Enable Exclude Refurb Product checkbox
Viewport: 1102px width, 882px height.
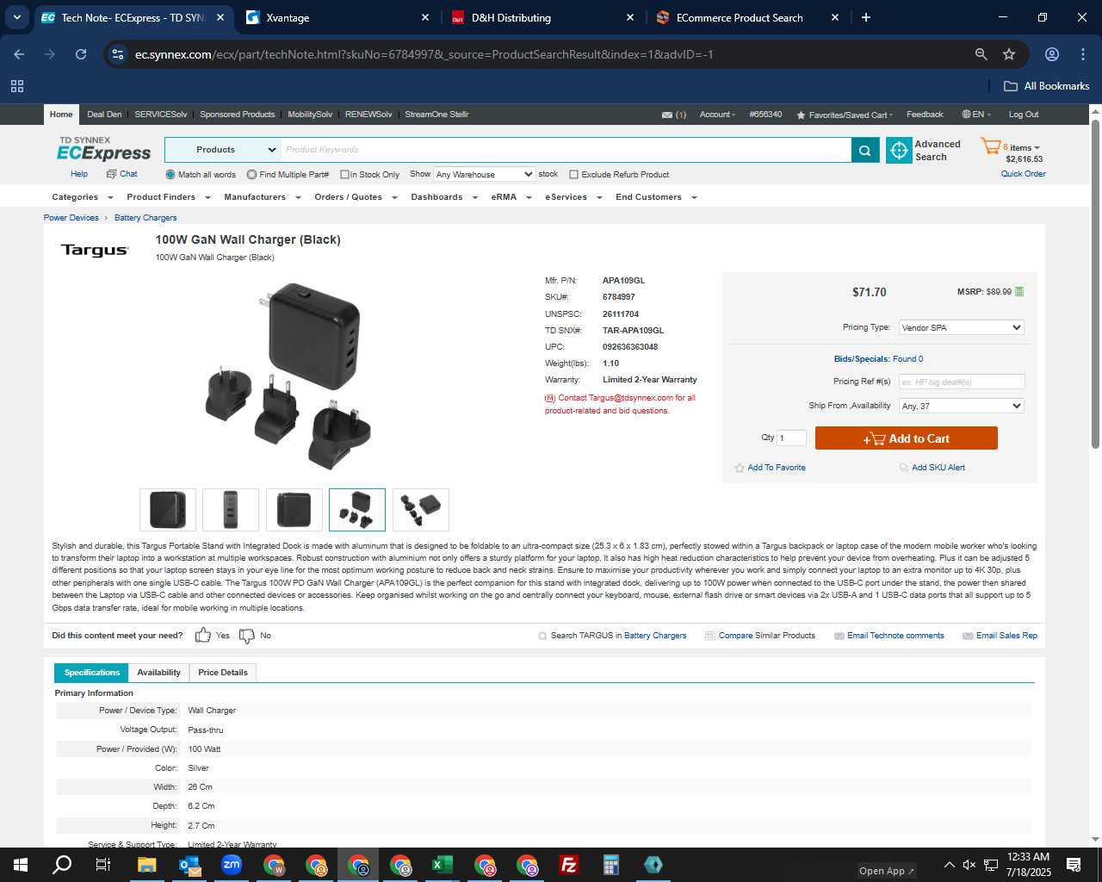[x=574, y=175]
